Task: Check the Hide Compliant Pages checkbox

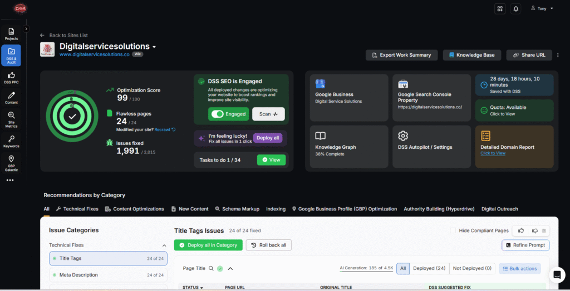Action: tap(453, 230)
